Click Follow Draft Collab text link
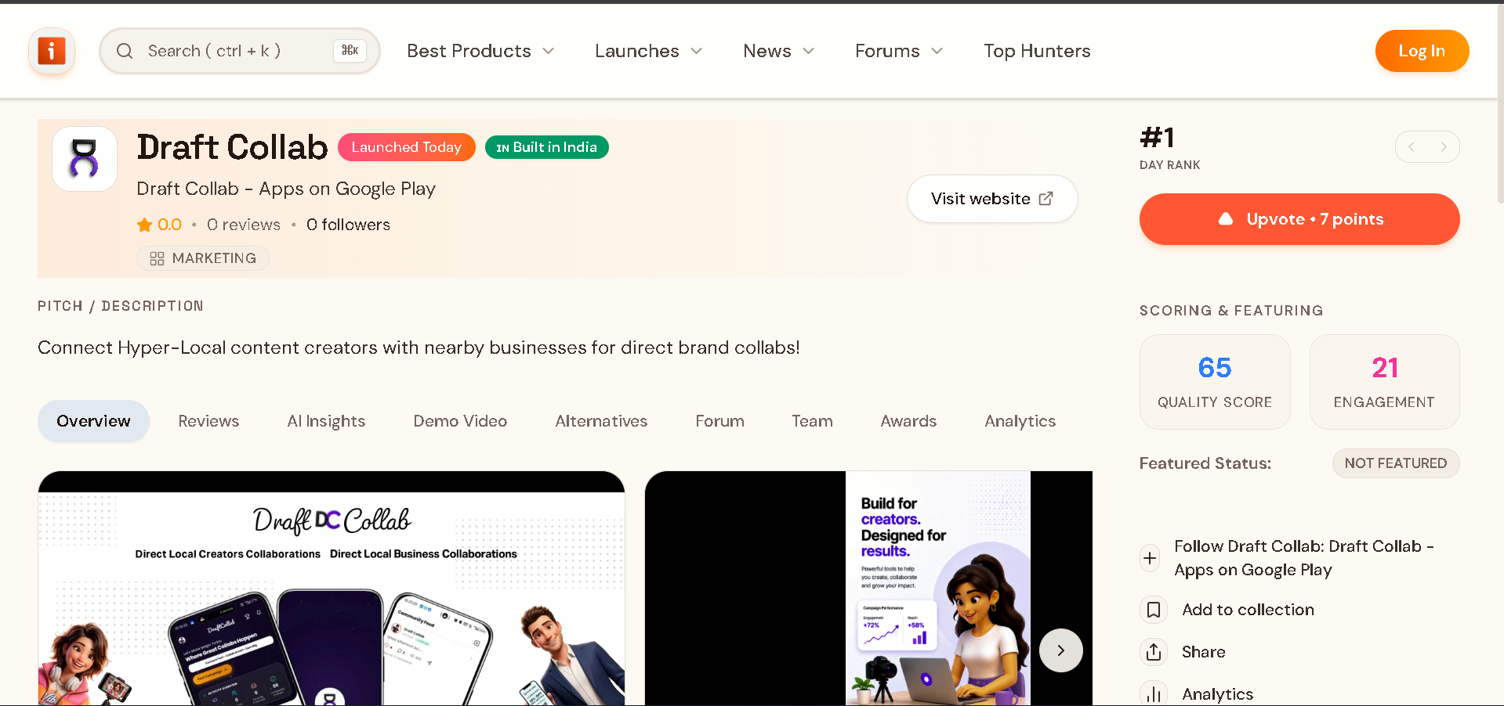Image resolution: width=1504 pixels, height=706 pixels. 1304,558
